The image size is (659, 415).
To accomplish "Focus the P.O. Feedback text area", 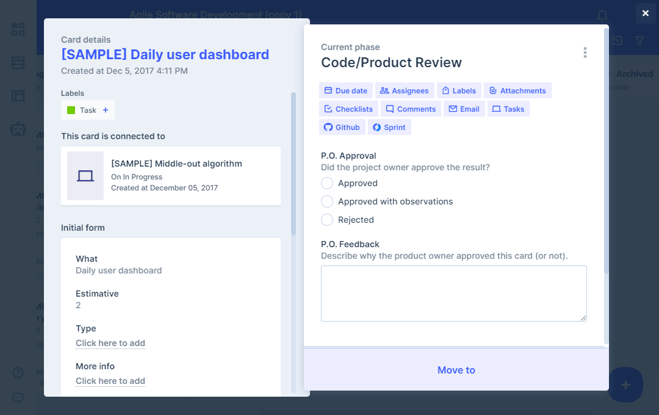I will (453, 293).
